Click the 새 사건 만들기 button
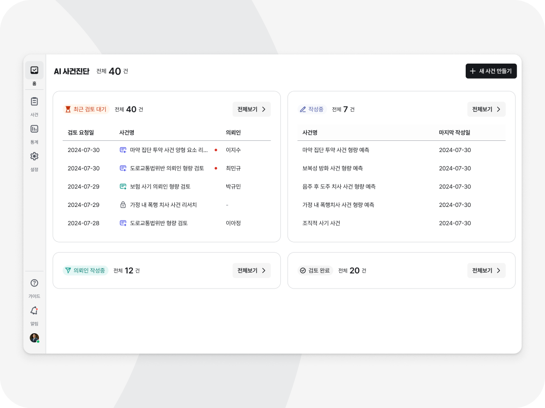Image resolution: width=545 pixels, height=408 pixels. (491, 71)
